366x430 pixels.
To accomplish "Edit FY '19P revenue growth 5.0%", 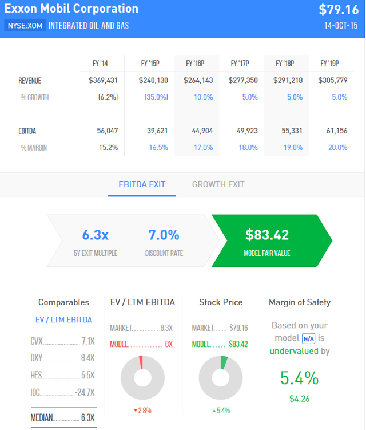I will (340, 97).
